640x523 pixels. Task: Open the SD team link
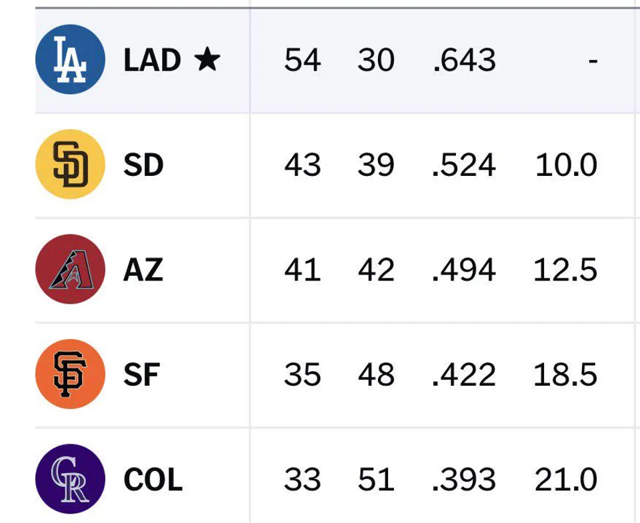coord(143,165)
